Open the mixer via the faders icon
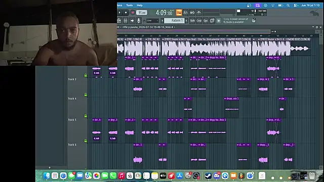 click(x=126, y=21)
